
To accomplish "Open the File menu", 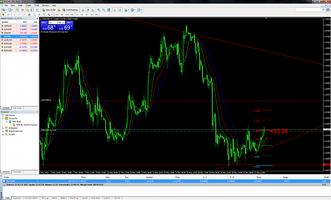I will (6, 5).
